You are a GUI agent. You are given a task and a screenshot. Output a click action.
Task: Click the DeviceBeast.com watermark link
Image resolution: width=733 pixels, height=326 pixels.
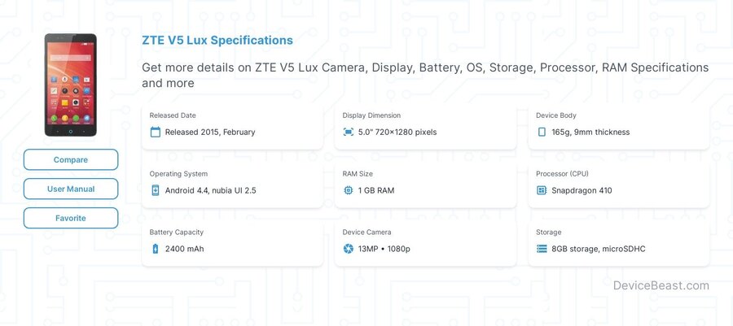click(661, 285)
